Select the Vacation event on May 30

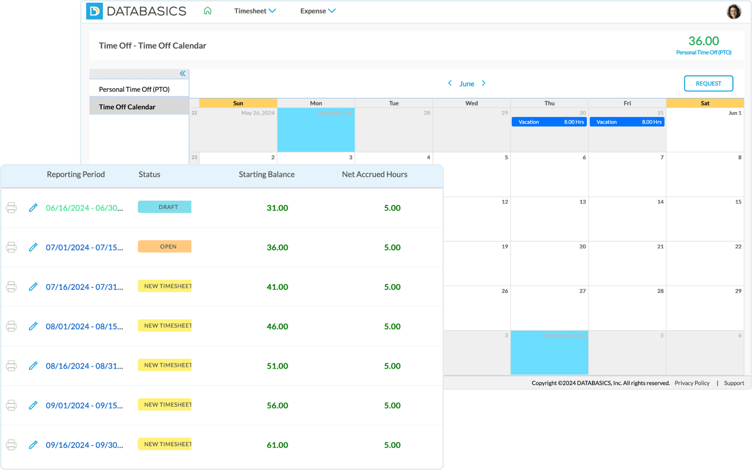(549, 122)
